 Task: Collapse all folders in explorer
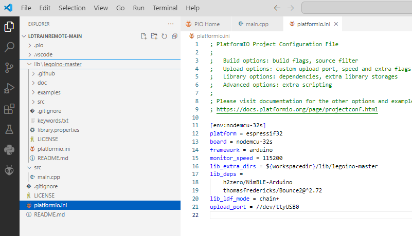[174, 36]
